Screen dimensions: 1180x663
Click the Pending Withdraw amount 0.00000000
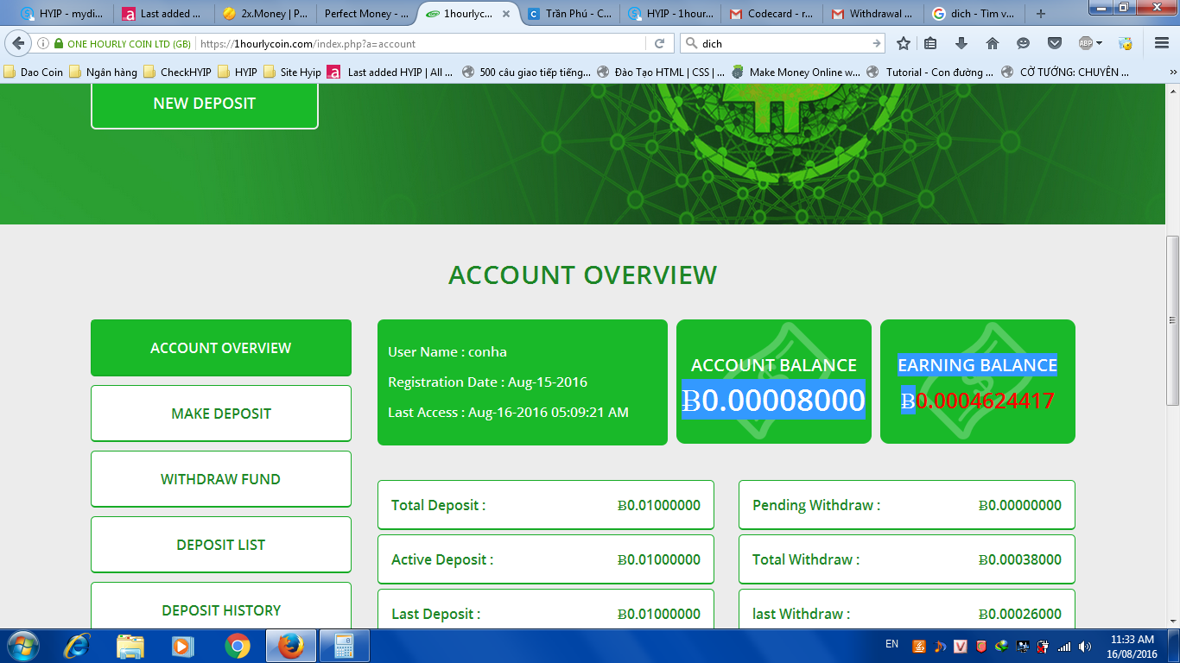pyautogui.click(x=1020, y=505)
